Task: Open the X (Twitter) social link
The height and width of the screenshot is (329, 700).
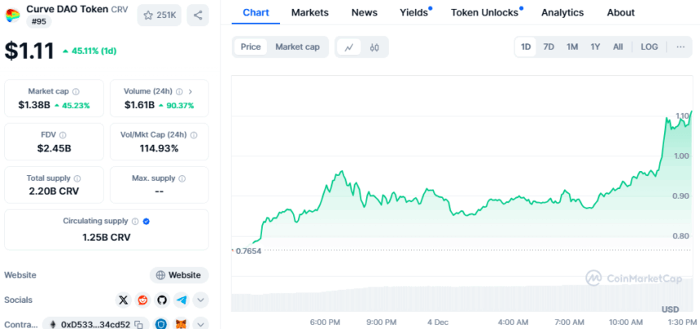Action: click(x=123, y=300)
